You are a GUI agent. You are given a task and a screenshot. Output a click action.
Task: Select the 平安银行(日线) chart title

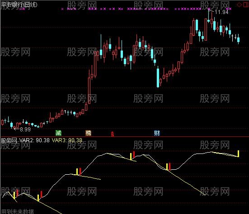(19, 5)
